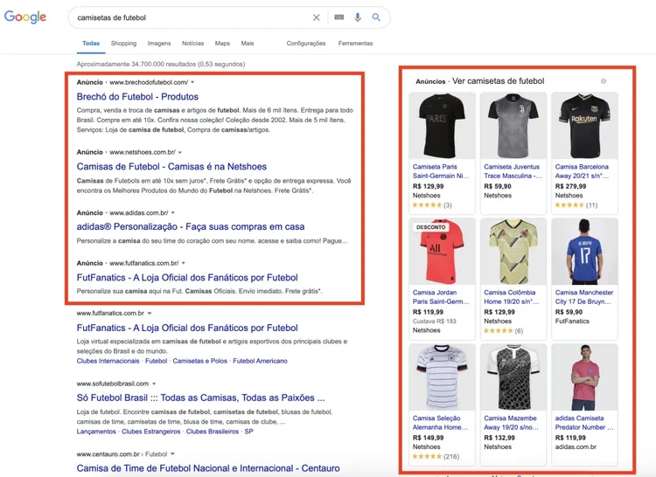656x477 pixels.
Task: Click the 'Ver camisetas de futebol' heading
Action: click(x=499, y=81)
